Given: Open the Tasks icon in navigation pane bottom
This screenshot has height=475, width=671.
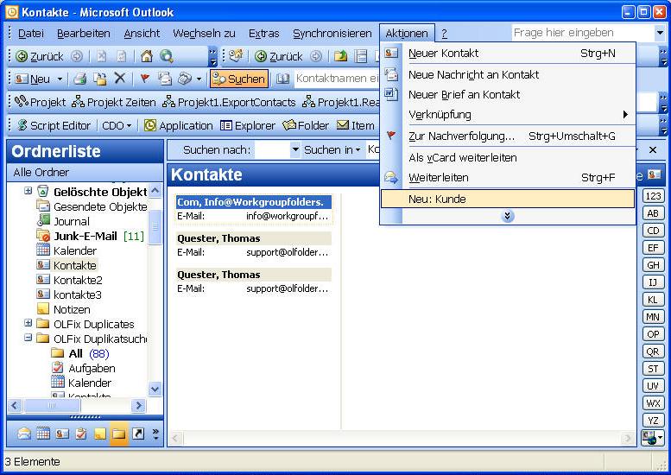Looking at the screenshot, I should pyautogui.click(x=81, y=434).
